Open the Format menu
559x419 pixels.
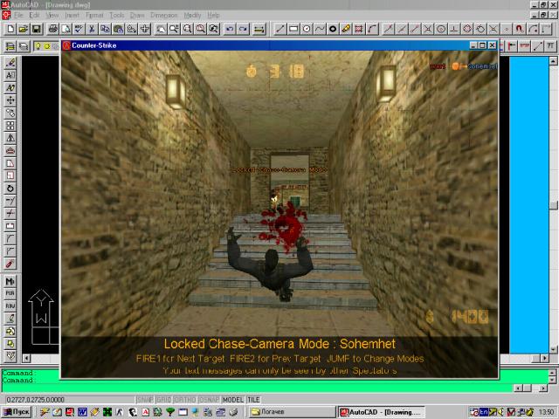click(x=94, y=15)
